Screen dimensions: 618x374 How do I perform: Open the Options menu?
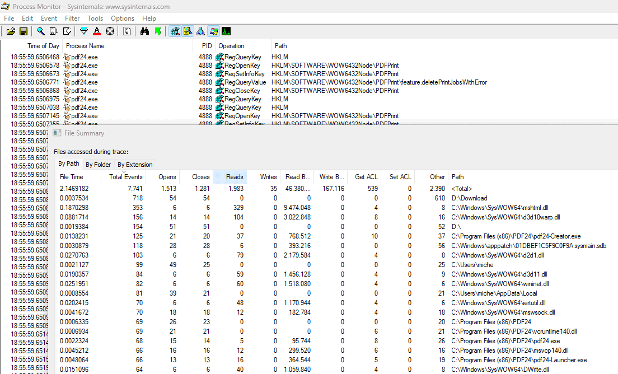(123, 18)
